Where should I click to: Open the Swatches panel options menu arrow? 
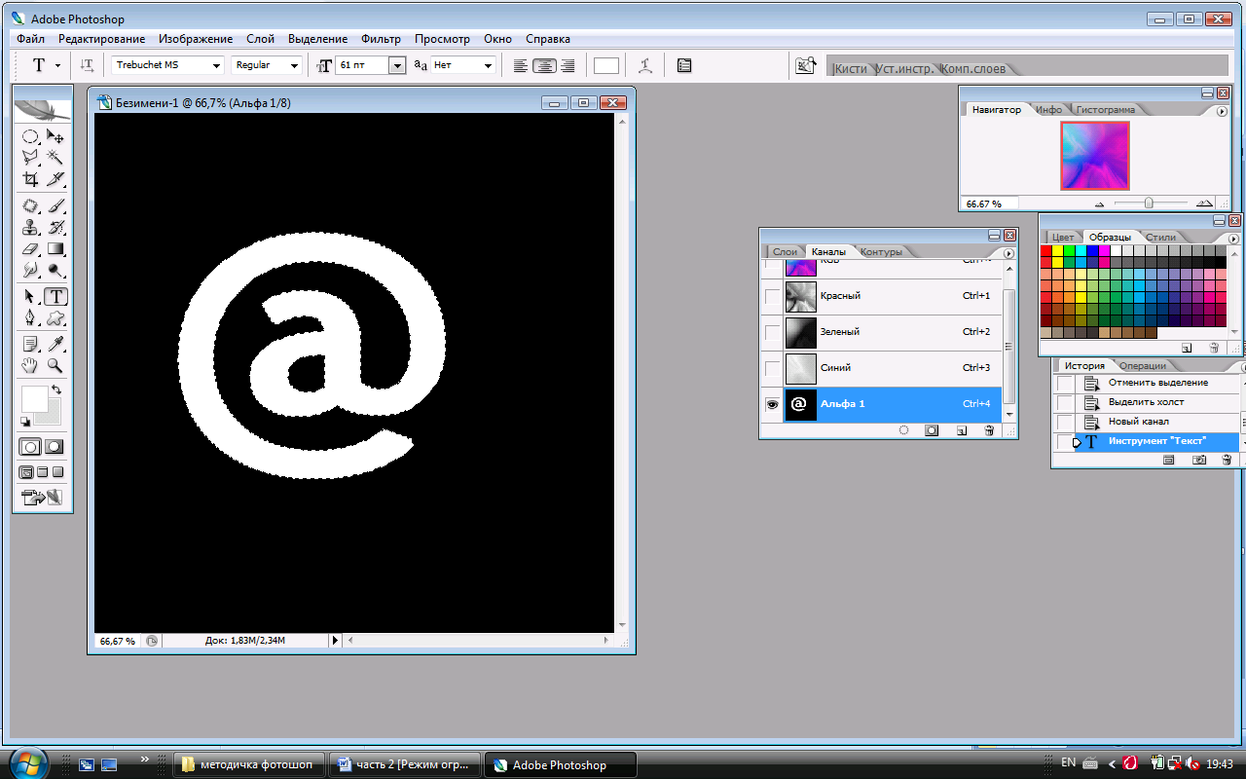tap(1234, 239)
